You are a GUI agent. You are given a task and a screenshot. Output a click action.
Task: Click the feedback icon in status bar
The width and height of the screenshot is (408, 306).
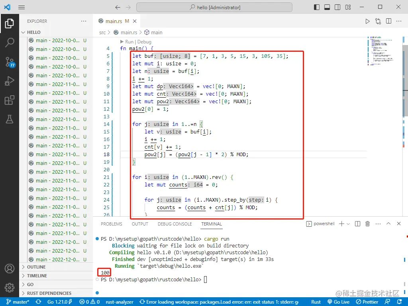[387, 302]
